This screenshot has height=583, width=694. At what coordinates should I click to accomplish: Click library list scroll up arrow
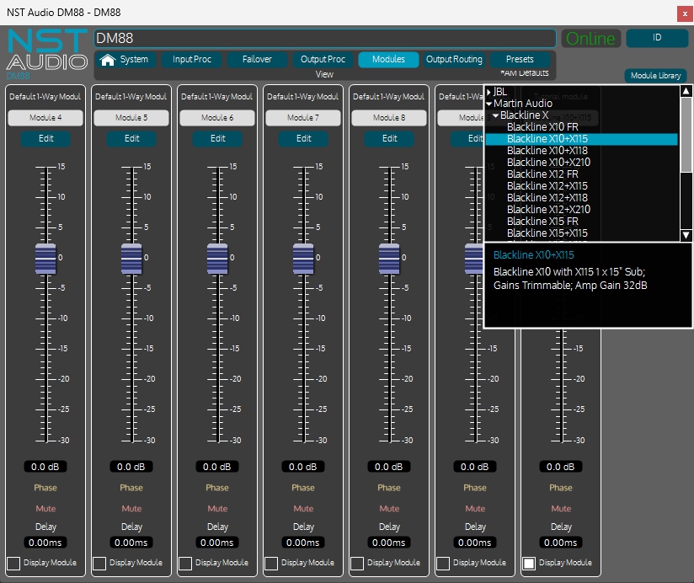686,91
